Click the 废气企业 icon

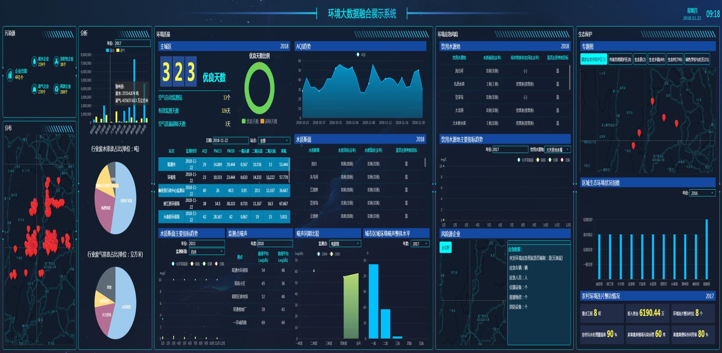(34, 89)
